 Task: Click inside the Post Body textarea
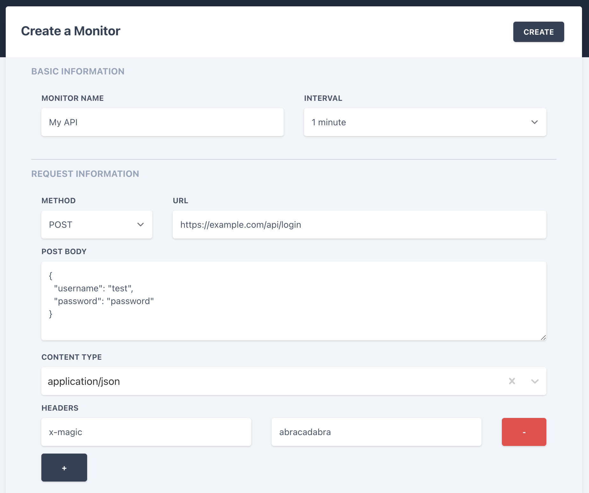pyautogui.click(x=294, y=301)
